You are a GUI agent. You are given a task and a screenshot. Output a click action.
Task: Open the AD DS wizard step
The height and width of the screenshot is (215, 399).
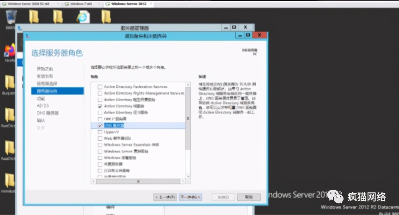(43, 106)
